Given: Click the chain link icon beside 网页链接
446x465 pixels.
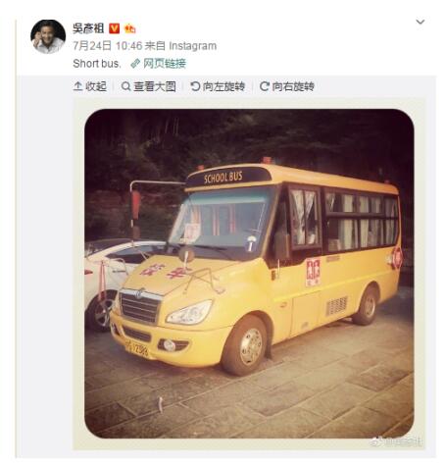Looking at the screenshot, I should click(x=135, y=64).
